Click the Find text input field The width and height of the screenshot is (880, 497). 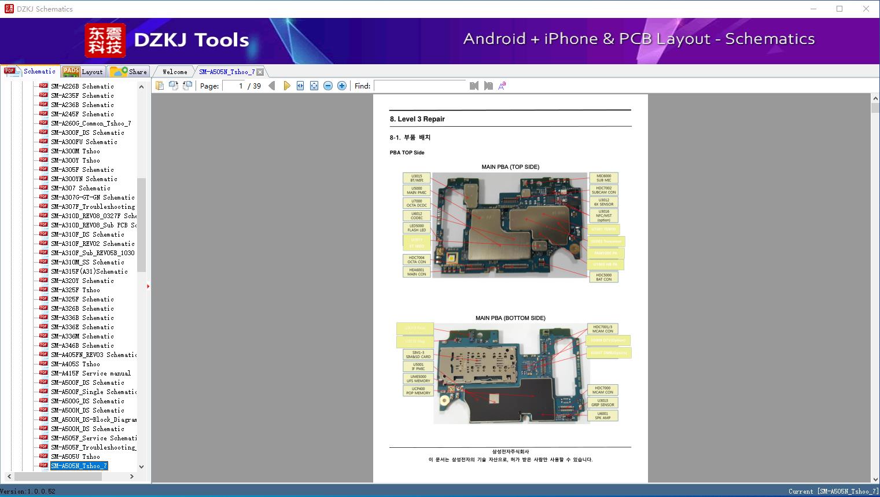(x=419, y=86)
